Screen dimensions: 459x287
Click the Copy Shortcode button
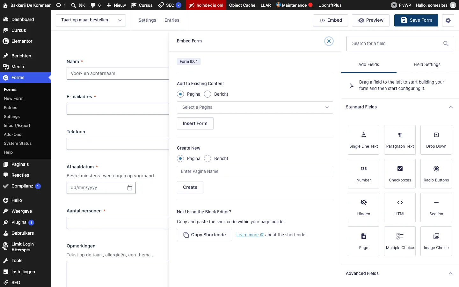click(x=204, y=235)
